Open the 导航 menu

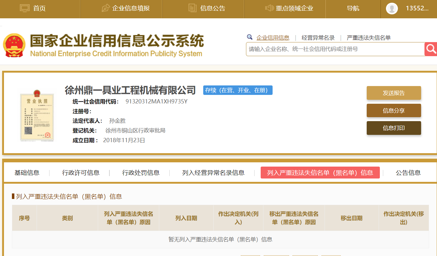[x=353, y=9]
